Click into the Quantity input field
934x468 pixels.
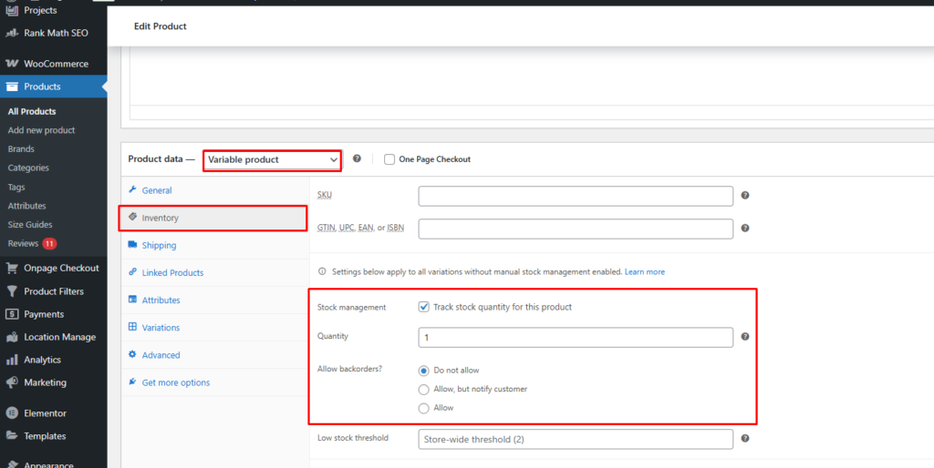[576, 338]
